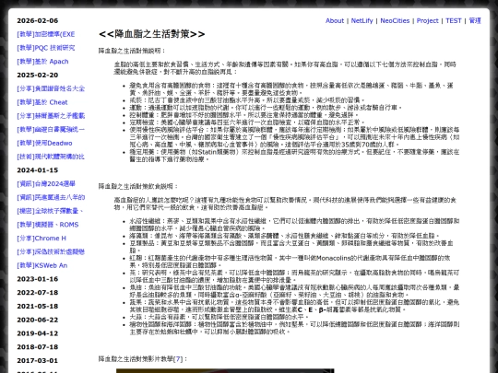Viewport: 498px width, 373px height.
Task: Click the bullet starting with 魚油
Action: tap(294, 291)
